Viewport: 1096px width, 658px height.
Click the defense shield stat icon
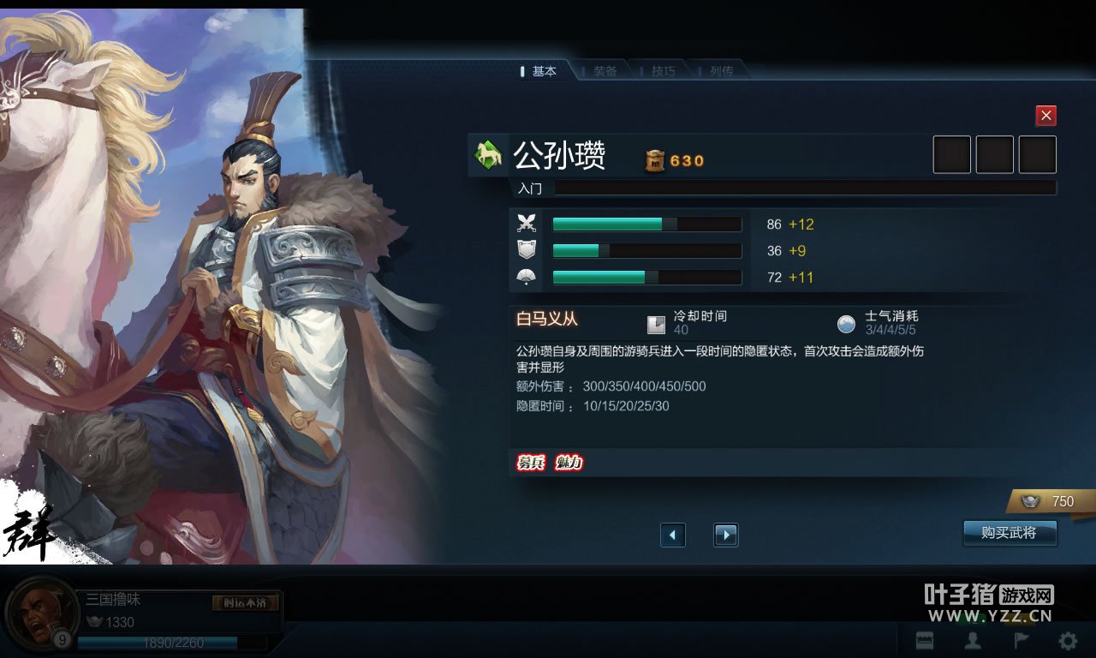(x=527, y=250)
